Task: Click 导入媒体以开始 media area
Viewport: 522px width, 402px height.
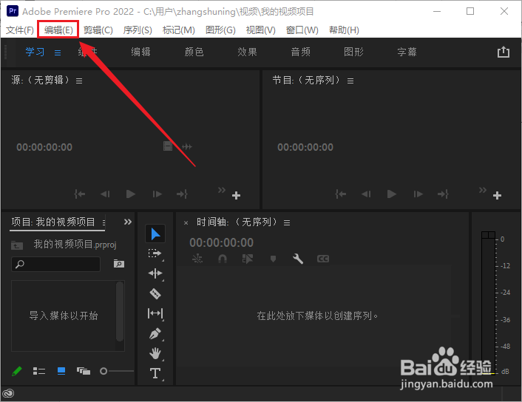Action: point(64,316)
